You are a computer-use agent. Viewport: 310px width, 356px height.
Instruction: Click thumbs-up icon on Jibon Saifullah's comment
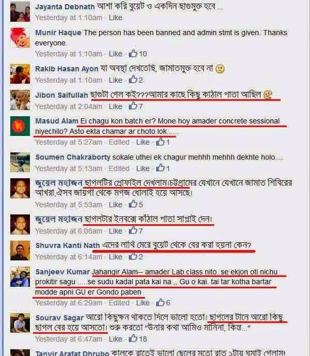point(133,106)
